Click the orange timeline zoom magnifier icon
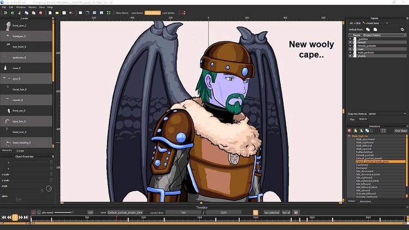 coord(255,213)
